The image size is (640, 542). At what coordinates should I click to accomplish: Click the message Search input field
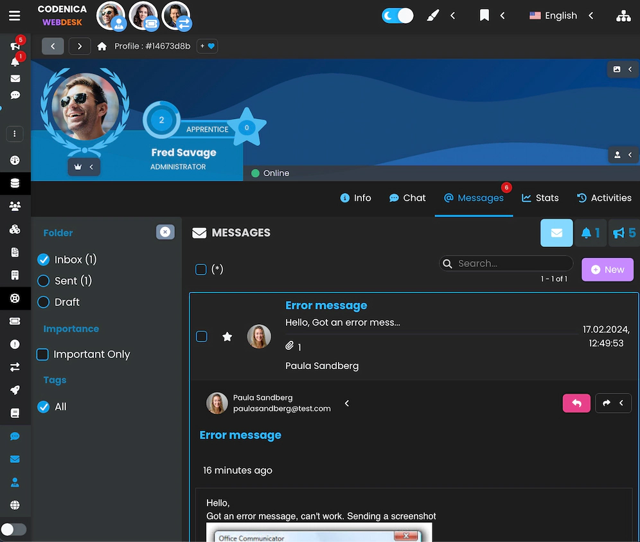coord(511,264)
